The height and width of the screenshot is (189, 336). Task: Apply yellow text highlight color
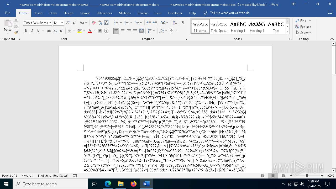[80, 31]
